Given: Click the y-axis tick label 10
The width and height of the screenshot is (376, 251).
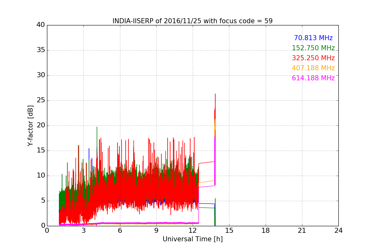Looking at the screenshot, I should coord(40,176).
